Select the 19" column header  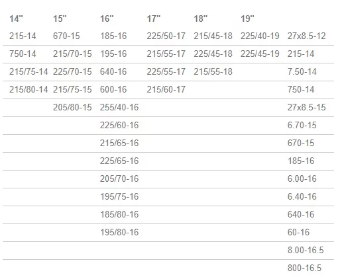247,19
